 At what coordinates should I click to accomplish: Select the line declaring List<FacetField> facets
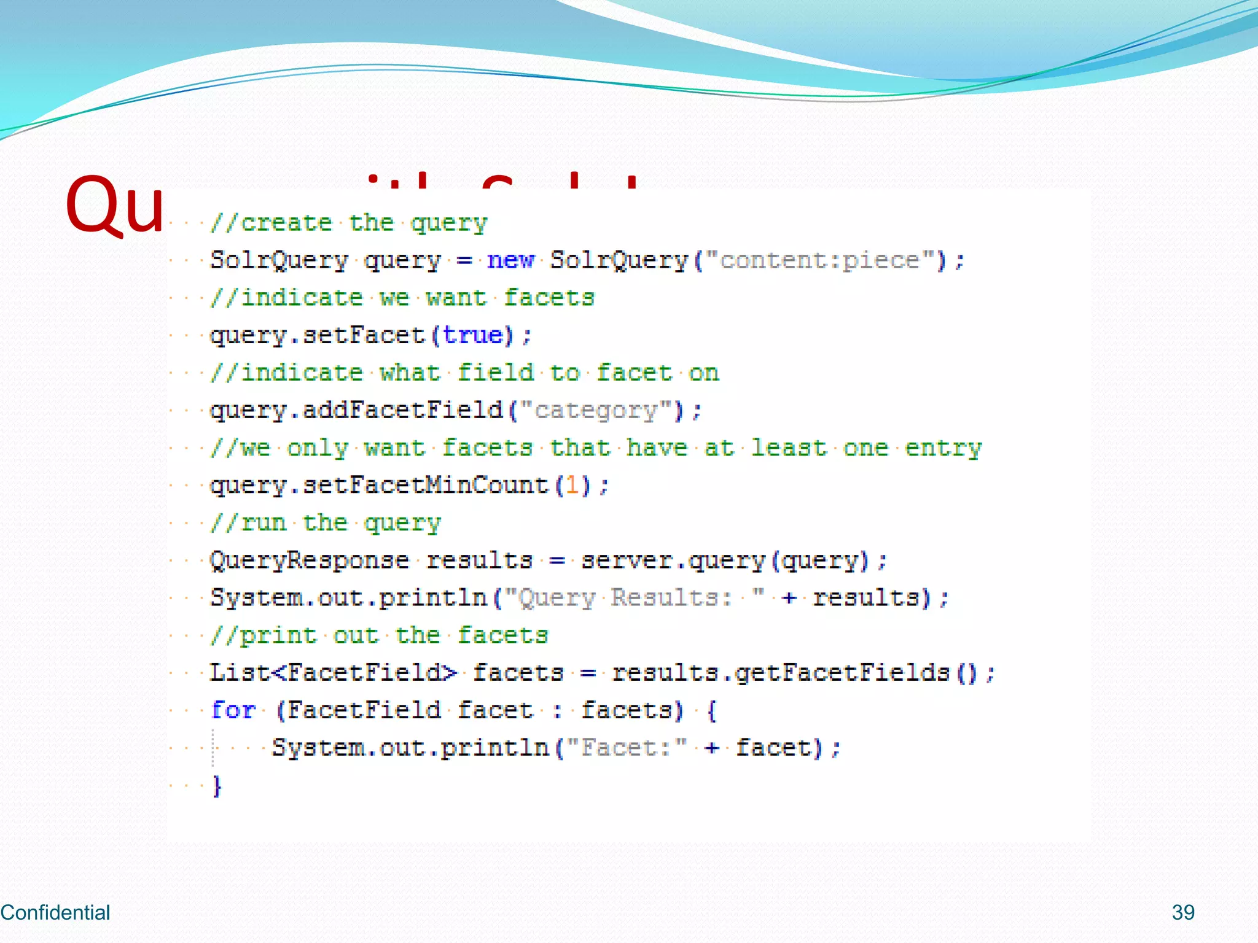click(x=602, y=673)
